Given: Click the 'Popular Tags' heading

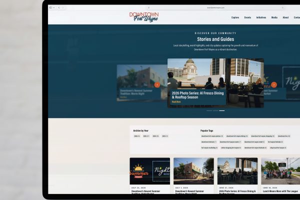Looking at the screenshot, I should click(x=207, y=130).
